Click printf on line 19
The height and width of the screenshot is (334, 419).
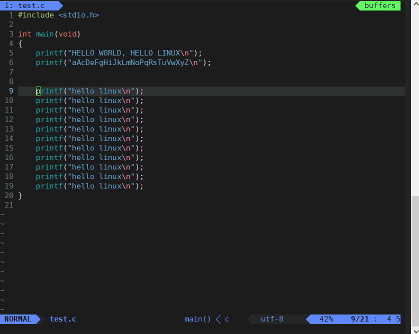coord(49,186)
